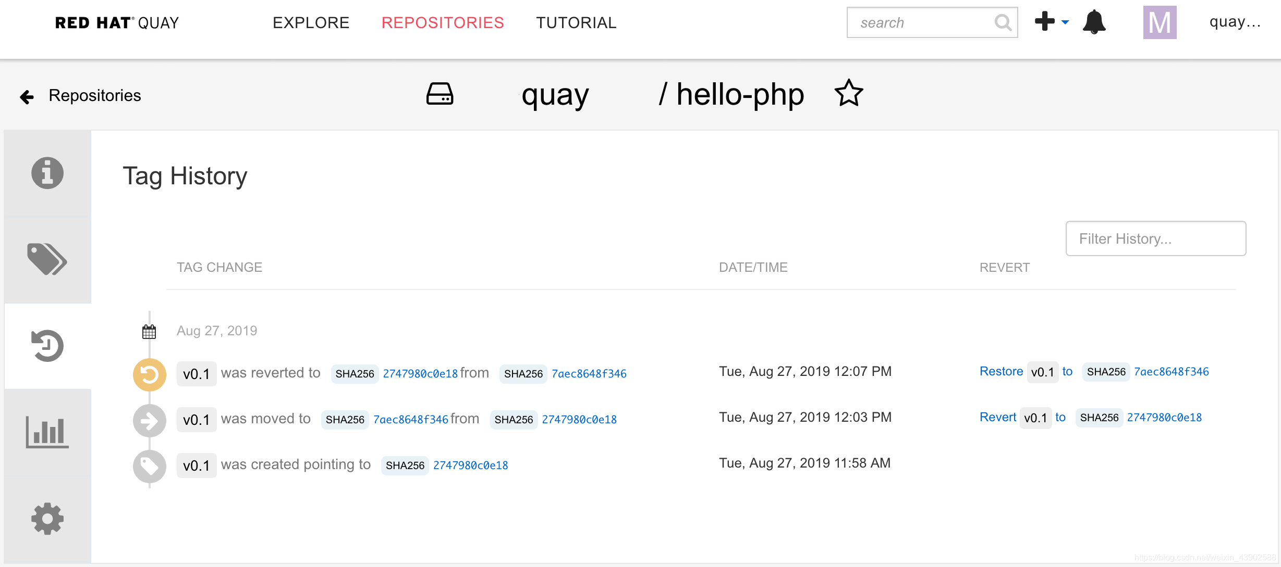The width and height of the screenshot is (1281, 567).
Task: Click the search magnifier icon
Action: tap(1003, 22)
